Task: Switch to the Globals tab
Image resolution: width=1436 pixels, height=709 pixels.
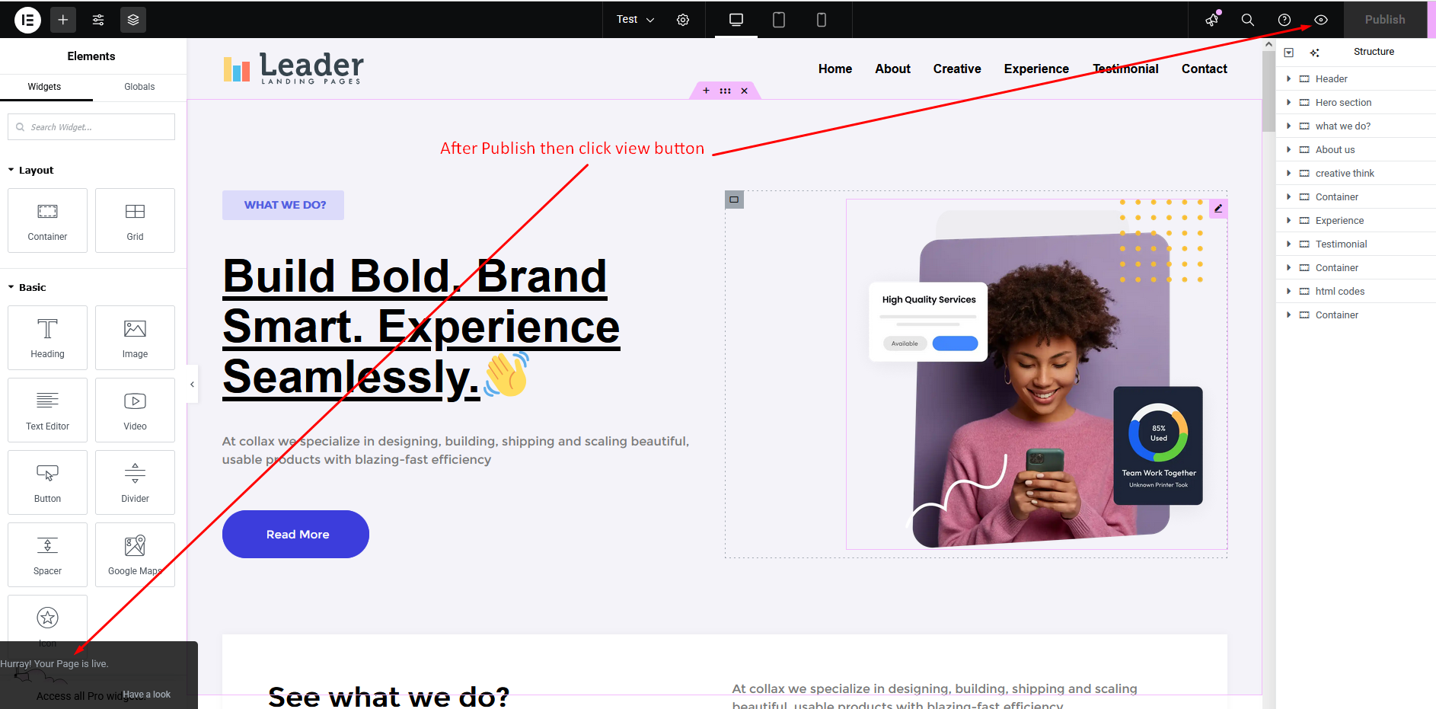Action: click(x=139, y=87)
